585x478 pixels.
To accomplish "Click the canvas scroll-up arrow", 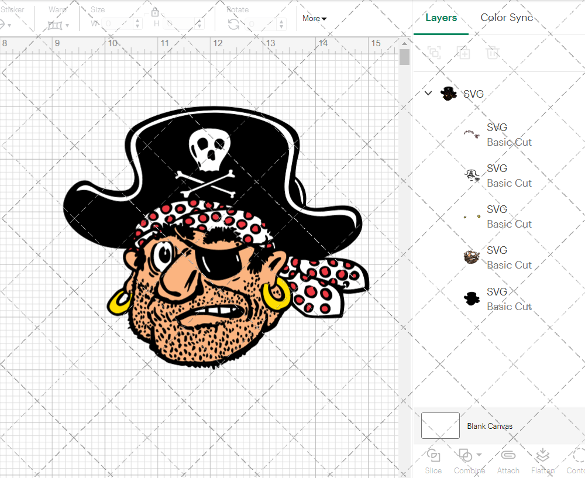I will point(404,43).
